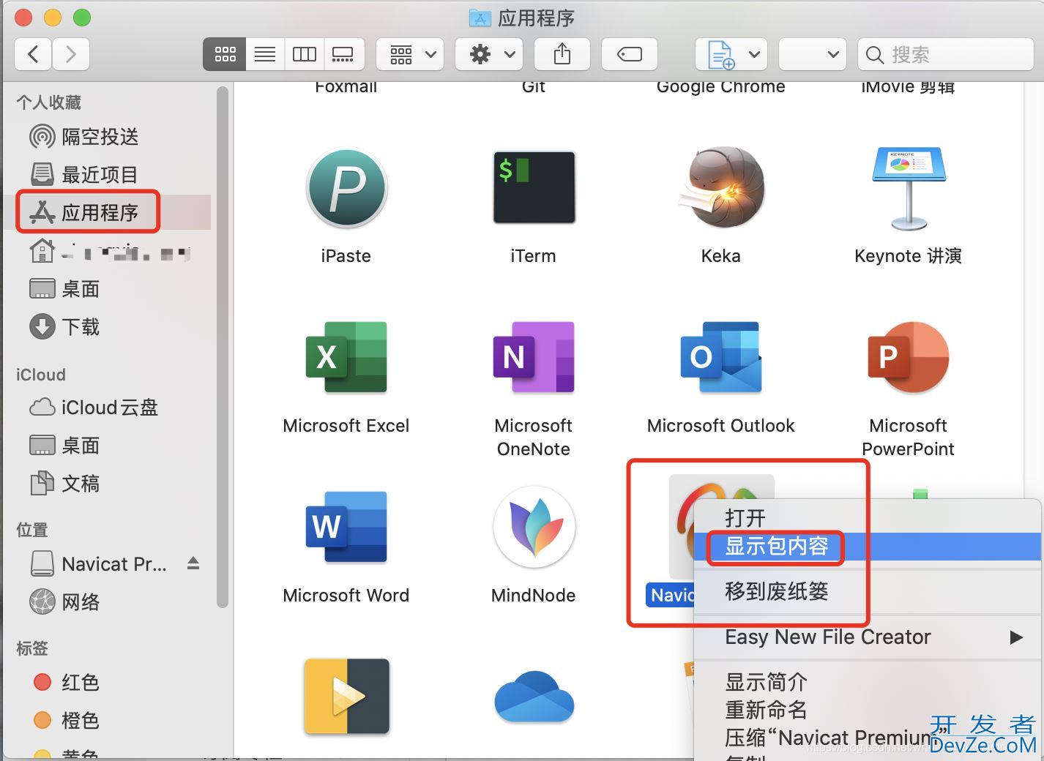The image size is (1044, 761).
Task: Select 下载 in the sidebar
Action: [x=64, y=327]
